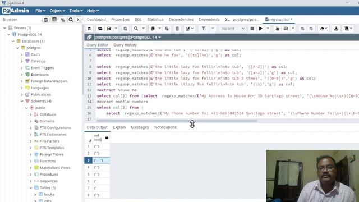
Task: Open the Tools menu
Action: tap(76, 11)
